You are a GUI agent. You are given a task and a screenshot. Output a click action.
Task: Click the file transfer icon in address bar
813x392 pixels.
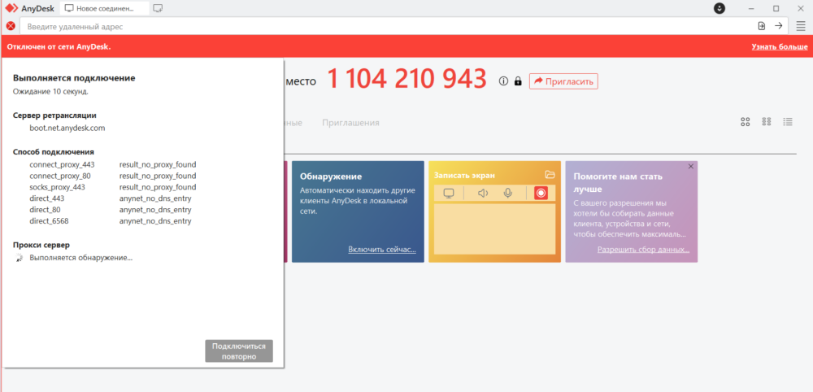[761, 26]
